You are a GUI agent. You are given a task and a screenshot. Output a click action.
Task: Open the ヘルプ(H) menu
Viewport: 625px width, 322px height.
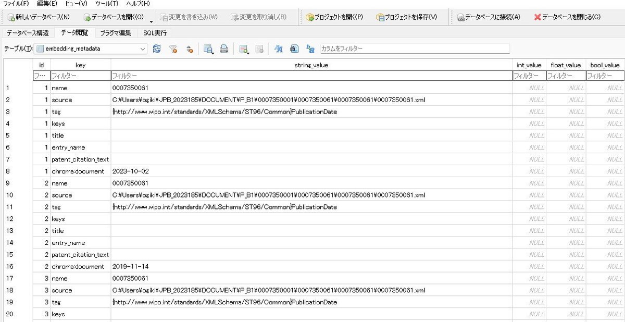[138, 4]
